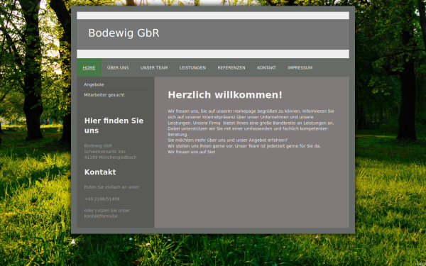426x266 pixels.
Task: Click the Herzlich willkommen! heading
Action: [225, 95]
